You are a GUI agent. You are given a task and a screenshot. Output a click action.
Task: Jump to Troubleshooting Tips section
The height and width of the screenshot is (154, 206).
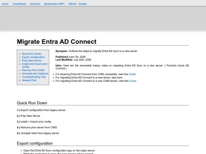click(x=34, y=77)
